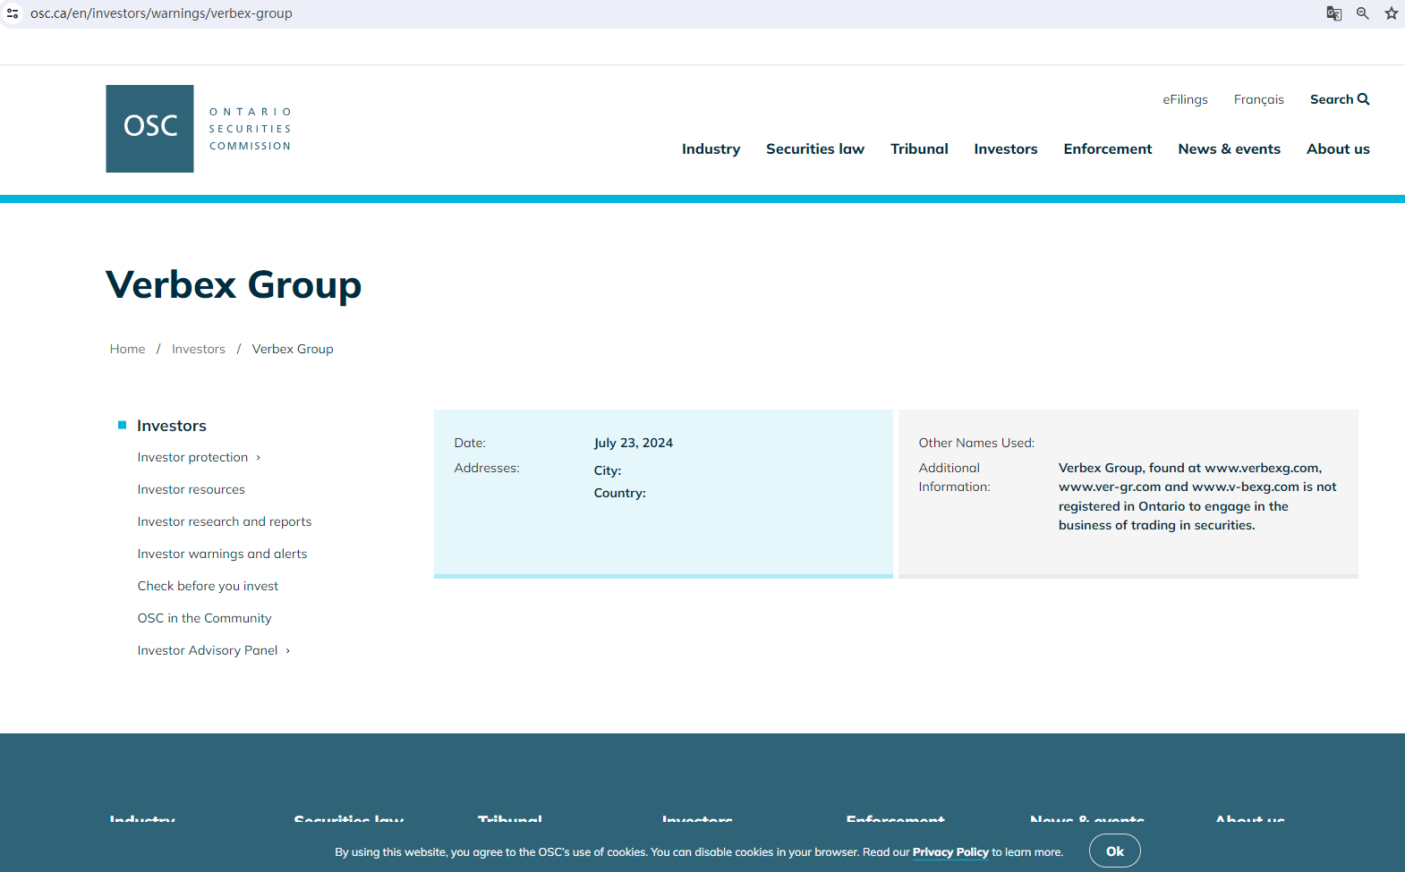
Task: Open Investor warnings and alerts
Action: pos(222,554)
